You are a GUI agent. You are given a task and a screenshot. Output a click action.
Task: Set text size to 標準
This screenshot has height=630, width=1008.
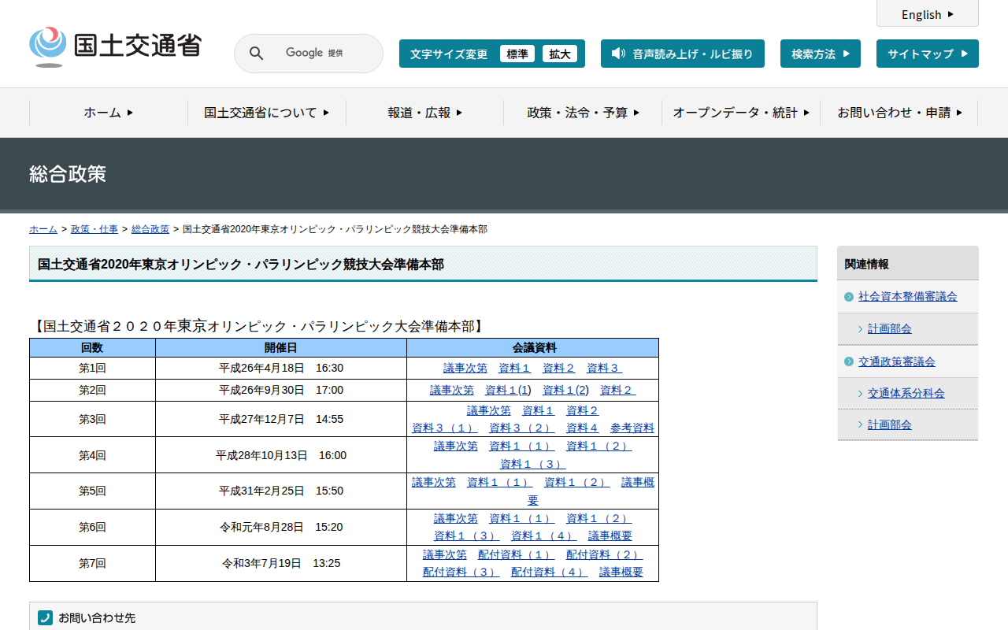pos(517,54)
